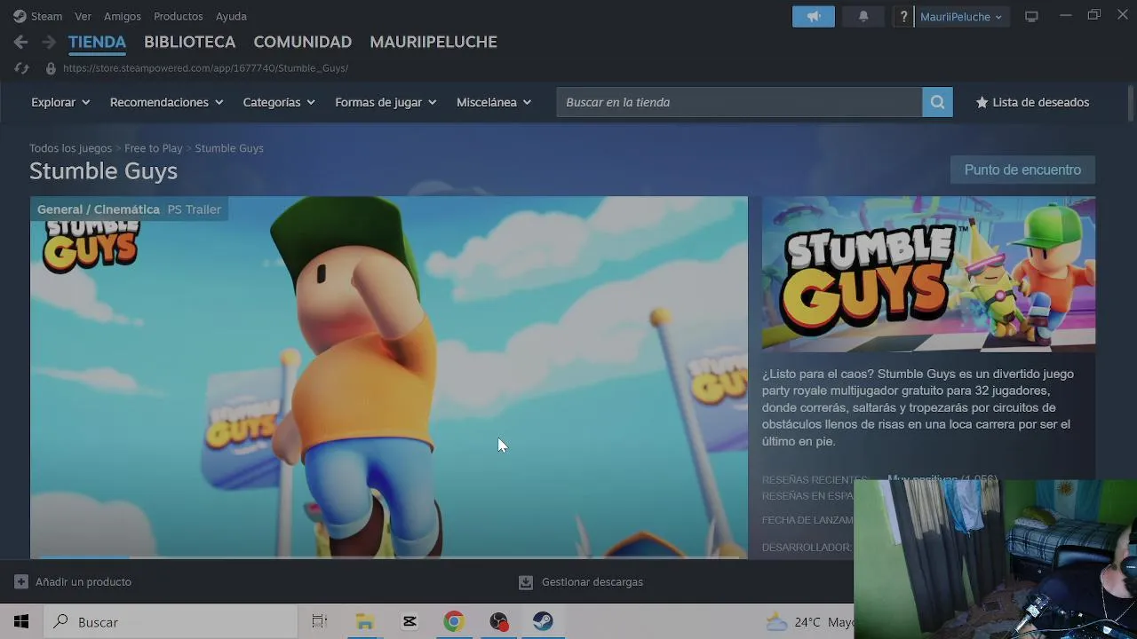Viewport: 1137px width, 639px height.
Task: Click the store search magnifier button
Action: click(937, 102)
